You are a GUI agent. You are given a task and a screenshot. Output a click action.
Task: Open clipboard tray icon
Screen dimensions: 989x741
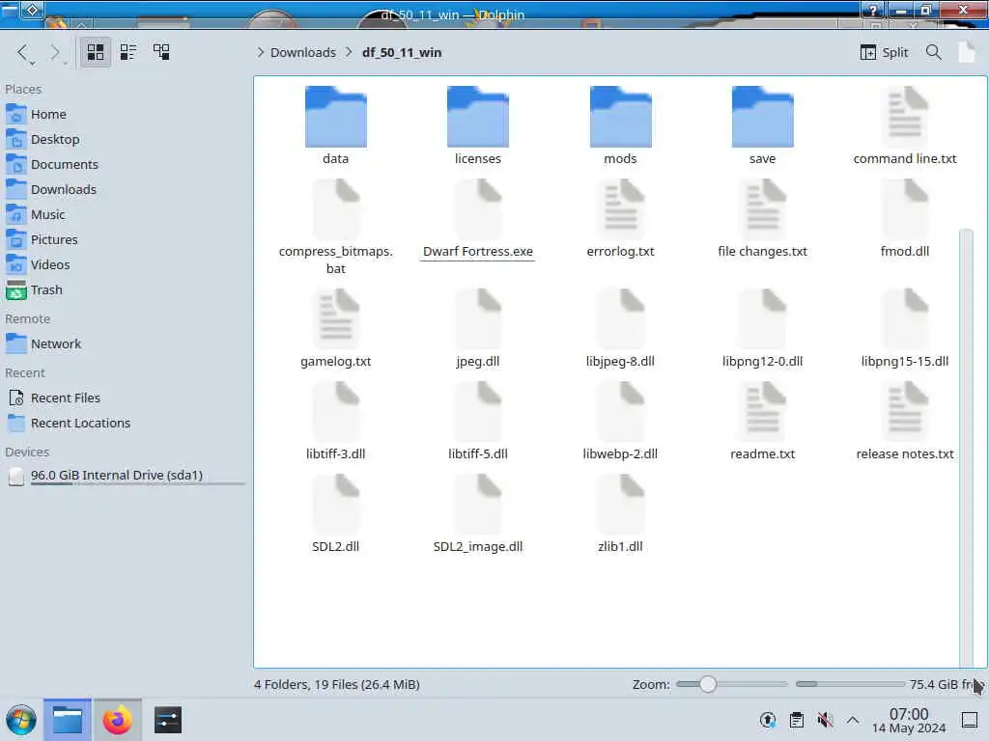point(797,720)
